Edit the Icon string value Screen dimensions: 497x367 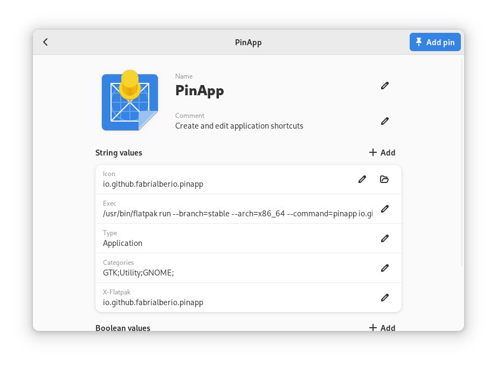pos(362,179)
